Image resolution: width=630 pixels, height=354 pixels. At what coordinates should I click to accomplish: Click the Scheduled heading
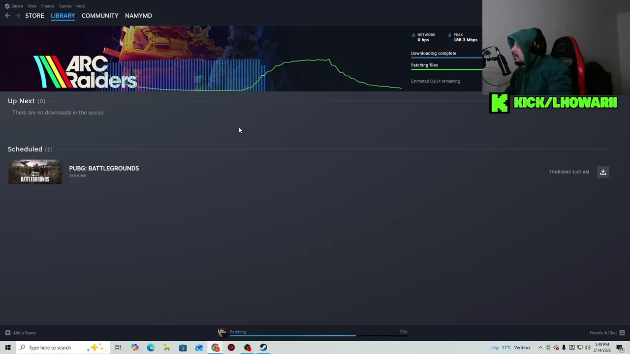click(x=25, y=149)
